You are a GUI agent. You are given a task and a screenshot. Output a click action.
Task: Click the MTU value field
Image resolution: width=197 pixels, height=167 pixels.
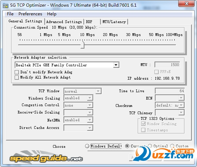click(167, 65)
